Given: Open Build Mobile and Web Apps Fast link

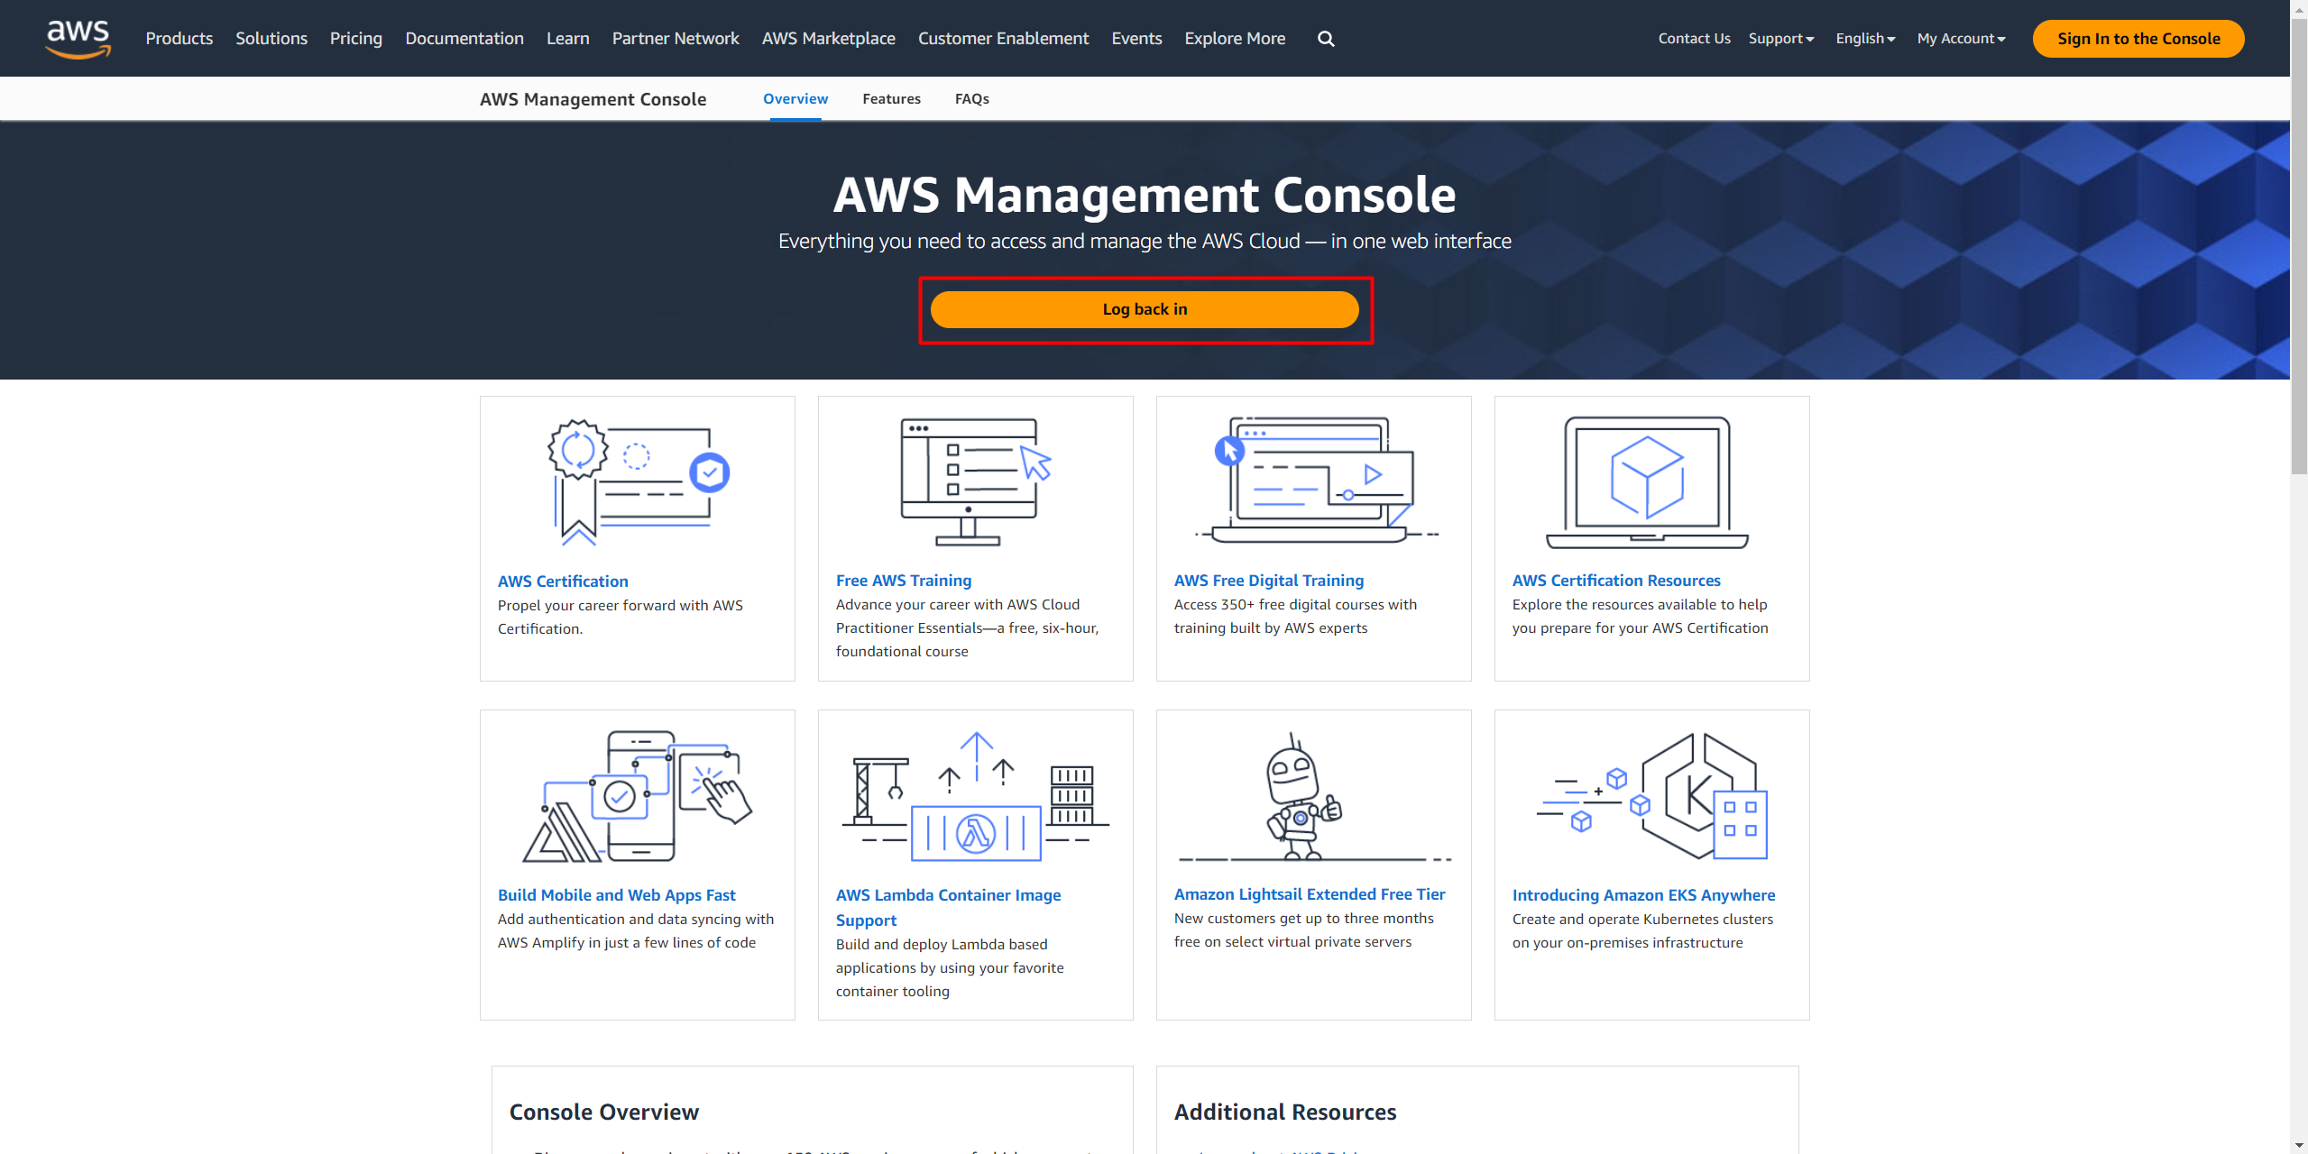Looking at the screenshot, I should (617, 895).
